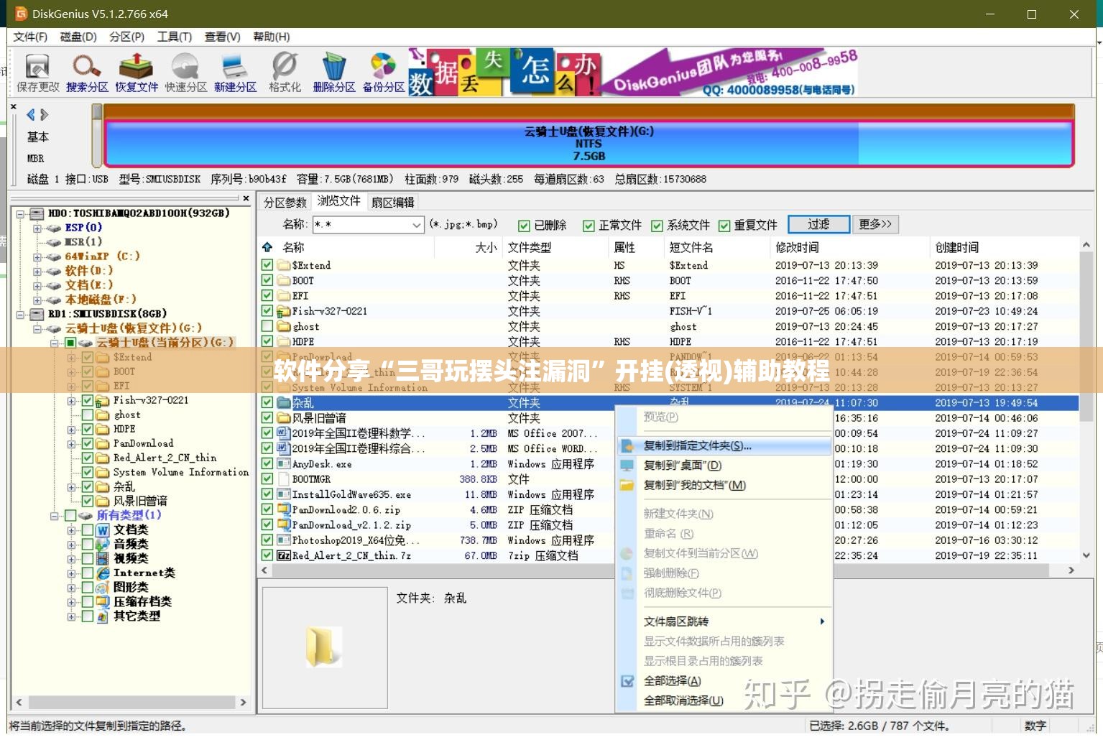Open the 文件(F) menu
The width and height of the screenshot is (1103, 740).
point(30,37)
